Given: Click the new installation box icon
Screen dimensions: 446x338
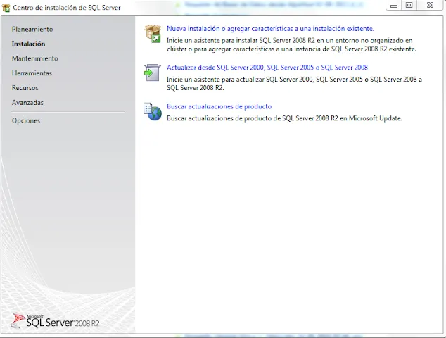Looking at the screenshot, I should (153, 33).
